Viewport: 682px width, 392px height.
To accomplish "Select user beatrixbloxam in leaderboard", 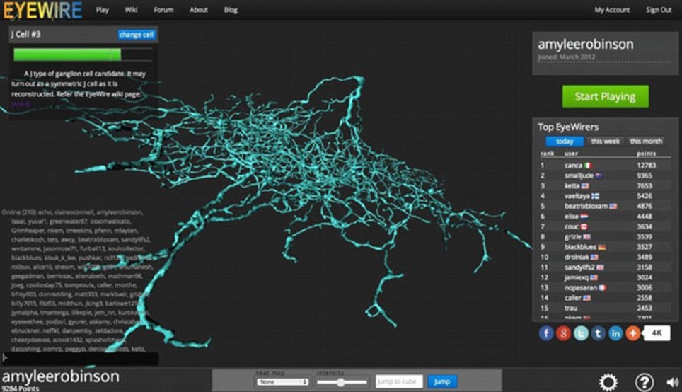I will point(586,206).
